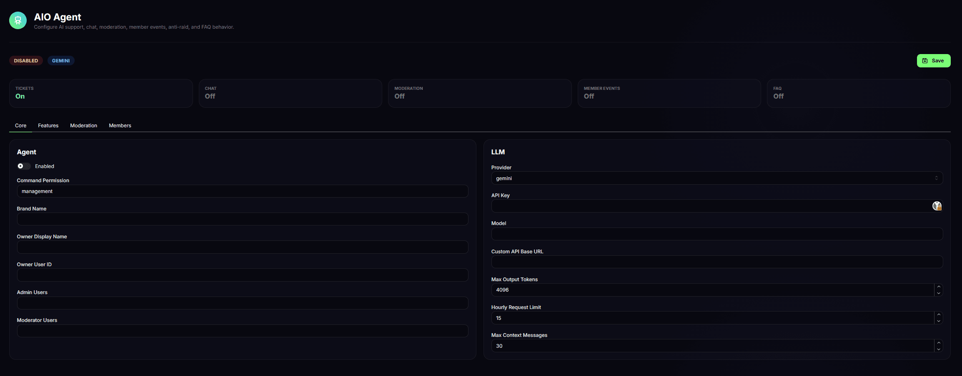Focus the Owner Display Name field
The image size is (962, 376).
coord(243,247)
